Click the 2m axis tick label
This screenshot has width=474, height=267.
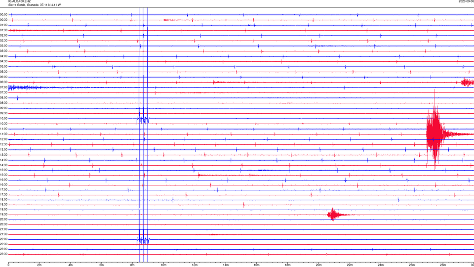click(39, 265)
